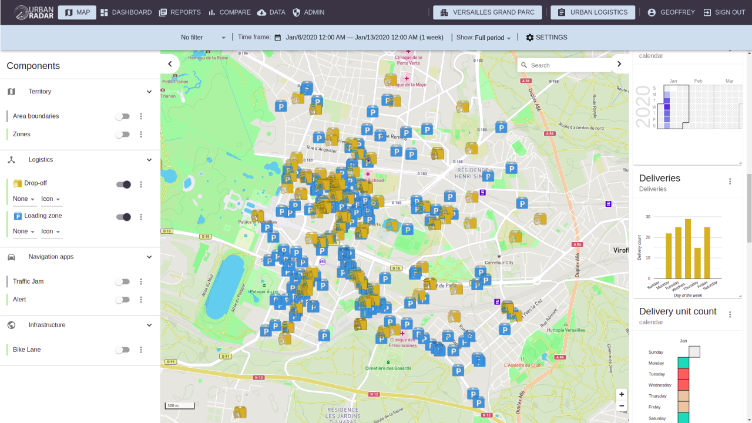Viewport: 752px width, 423px height.
Task: Click the map zoom in plus button
Action: pos(622,394)
